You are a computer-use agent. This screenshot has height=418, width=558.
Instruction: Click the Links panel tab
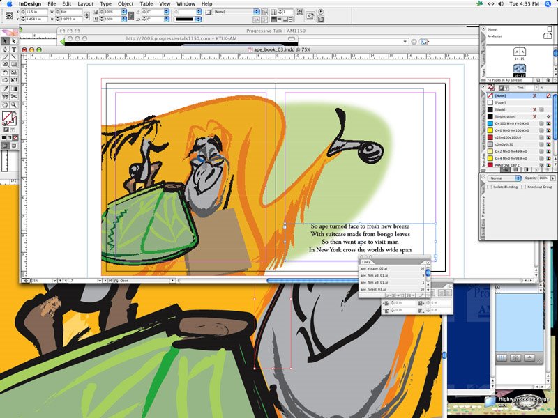[366, 262]
